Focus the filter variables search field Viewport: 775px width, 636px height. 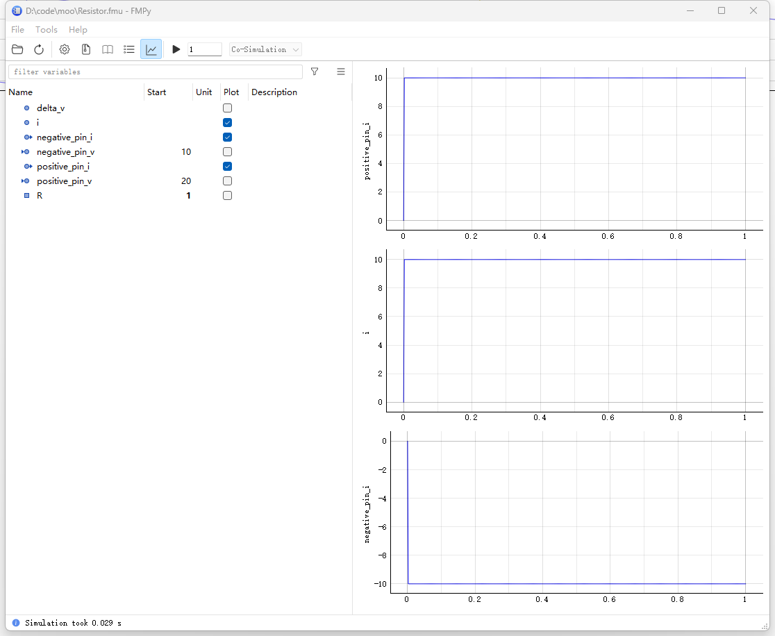tap(155, 72)
